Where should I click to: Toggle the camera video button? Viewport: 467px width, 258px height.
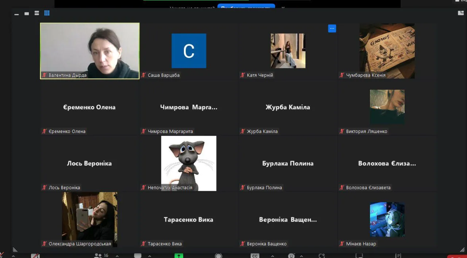[x=35, y=256]
